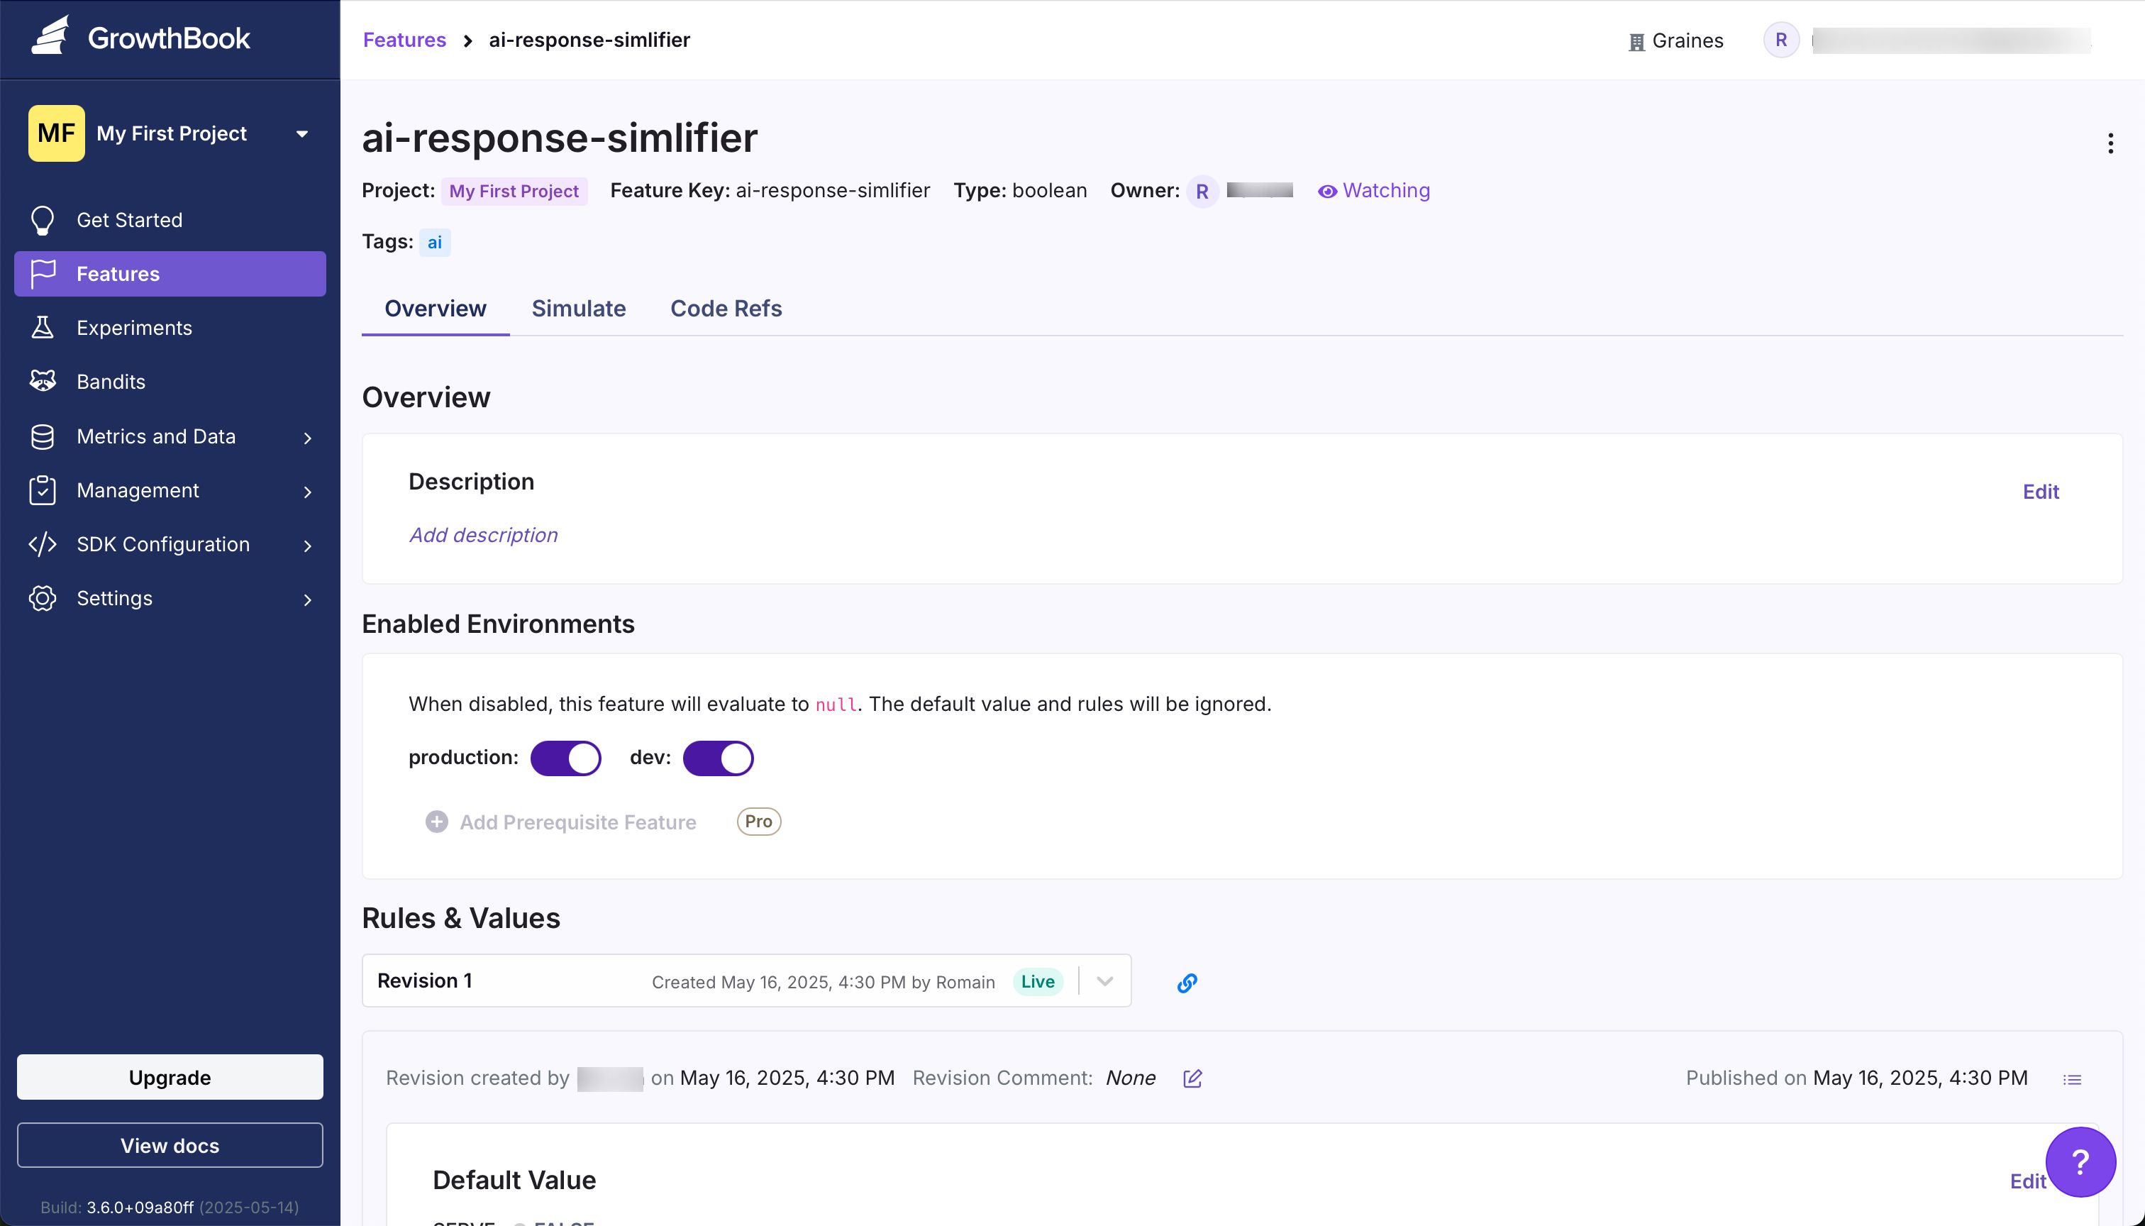Click the Metrics and Data database icon
The height and width of the screenshot is (1226, 2145).
point(42,436)
